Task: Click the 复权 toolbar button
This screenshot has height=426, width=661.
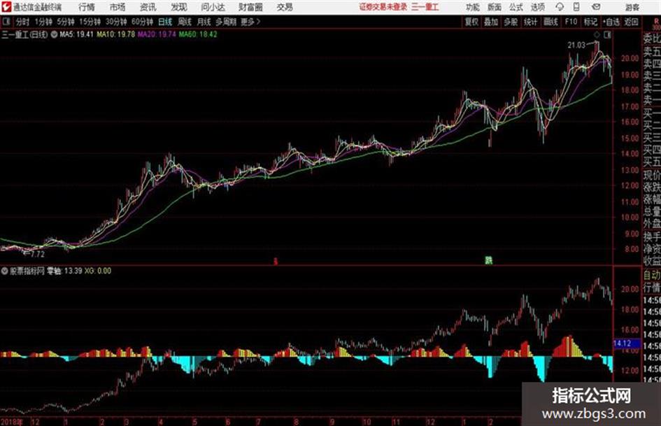Action: (471, 22)
